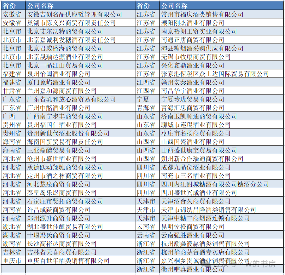Screen dimensions: 285x275
Task: Select 十堰冯氏商贸有限公司
Action: point(80,235)
